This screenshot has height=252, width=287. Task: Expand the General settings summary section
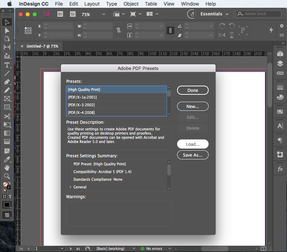[70, 187]
